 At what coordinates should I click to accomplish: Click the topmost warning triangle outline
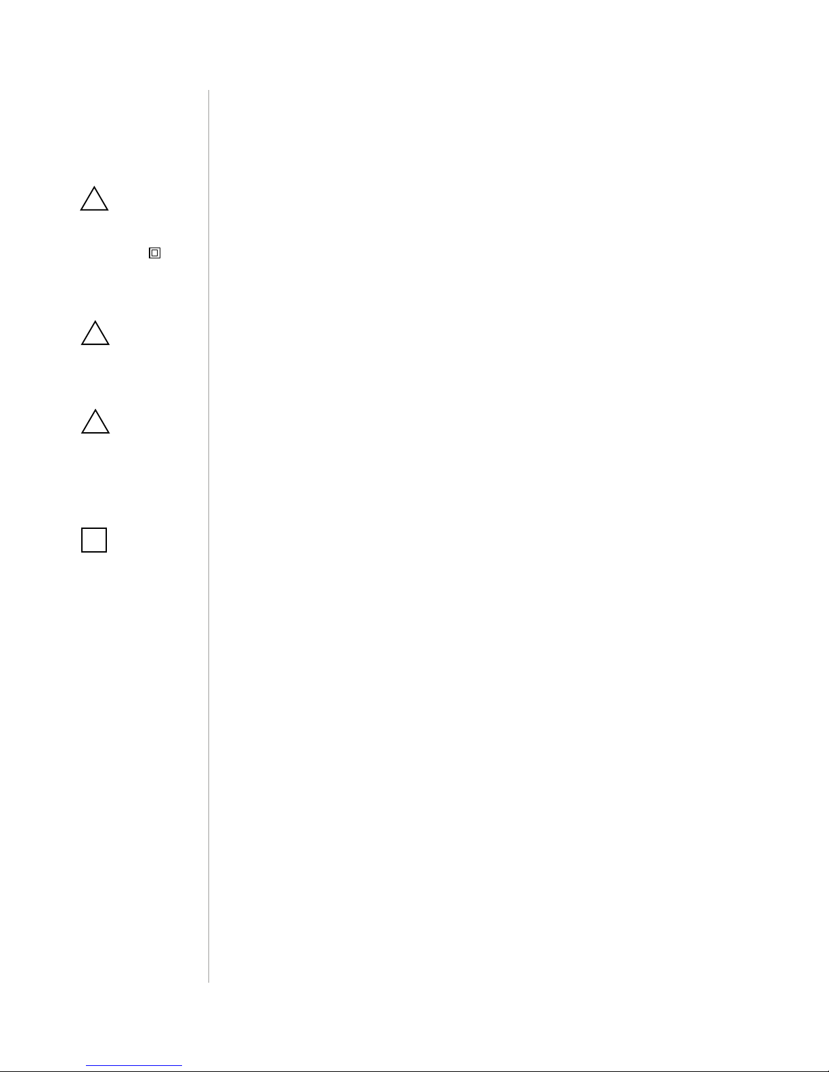(94, 199)
